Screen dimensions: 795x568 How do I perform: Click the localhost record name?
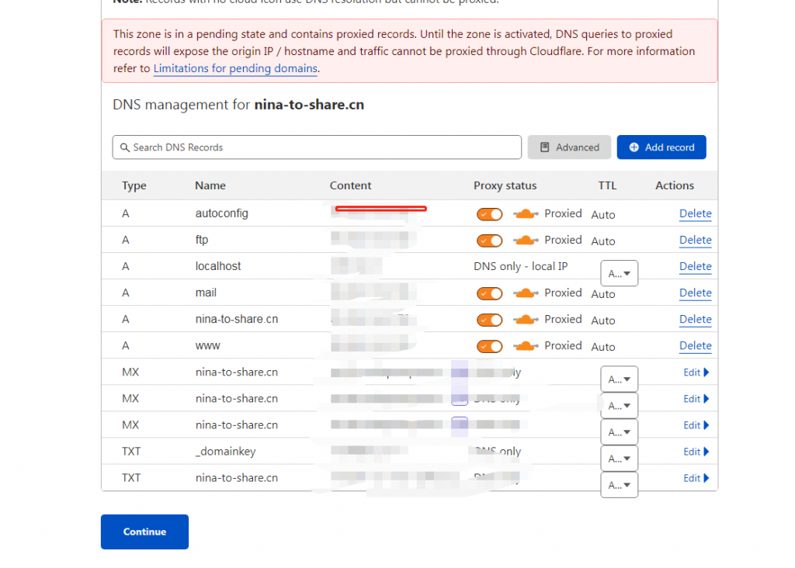(x=218, y=266)
